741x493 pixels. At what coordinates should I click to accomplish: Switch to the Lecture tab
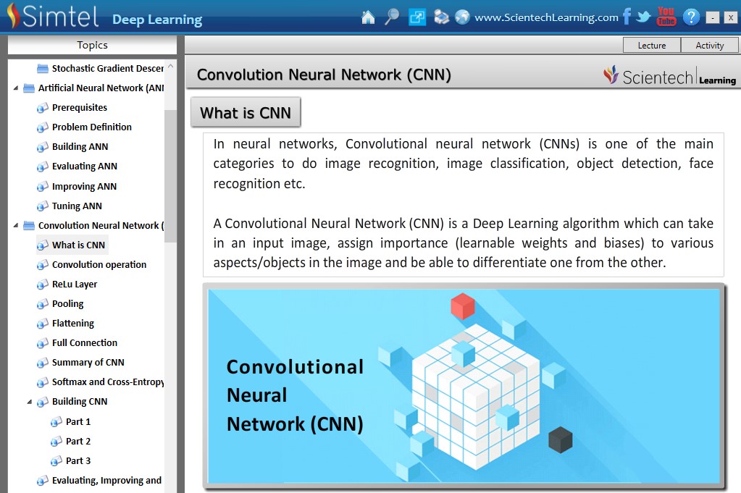pyautogui.click(x=652, y=46)
